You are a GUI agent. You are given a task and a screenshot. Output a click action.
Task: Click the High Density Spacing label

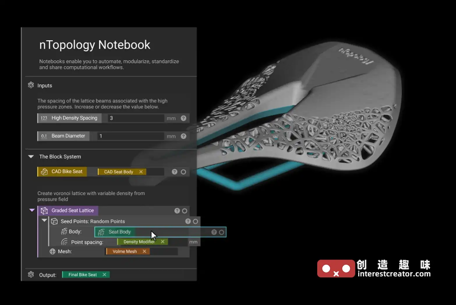pos(74,118)
